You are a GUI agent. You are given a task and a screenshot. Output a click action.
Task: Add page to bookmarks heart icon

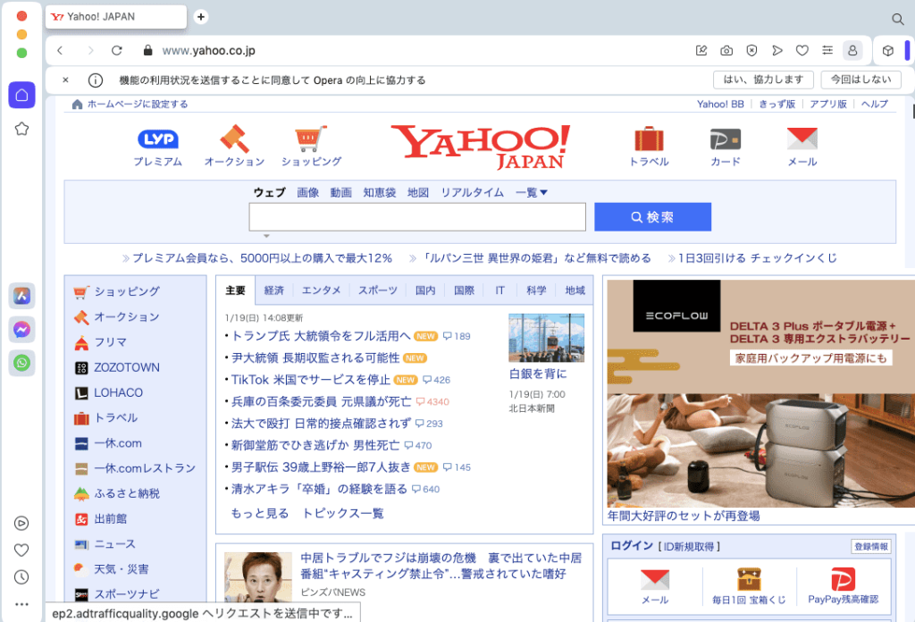pyautogui.click(x=802, y=51)
